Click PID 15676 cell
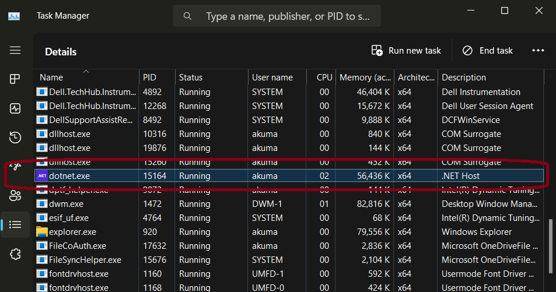Screen dimensions: 556x292 tap(155, 260)
